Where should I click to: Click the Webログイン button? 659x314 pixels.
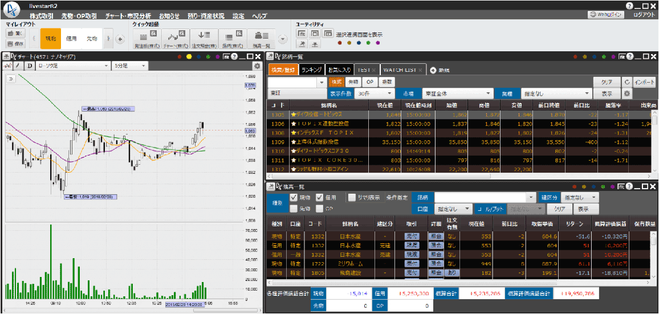click(x=605, y=15)
